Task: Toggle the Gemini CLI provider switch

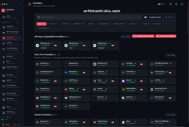Action: coord(55,81)
